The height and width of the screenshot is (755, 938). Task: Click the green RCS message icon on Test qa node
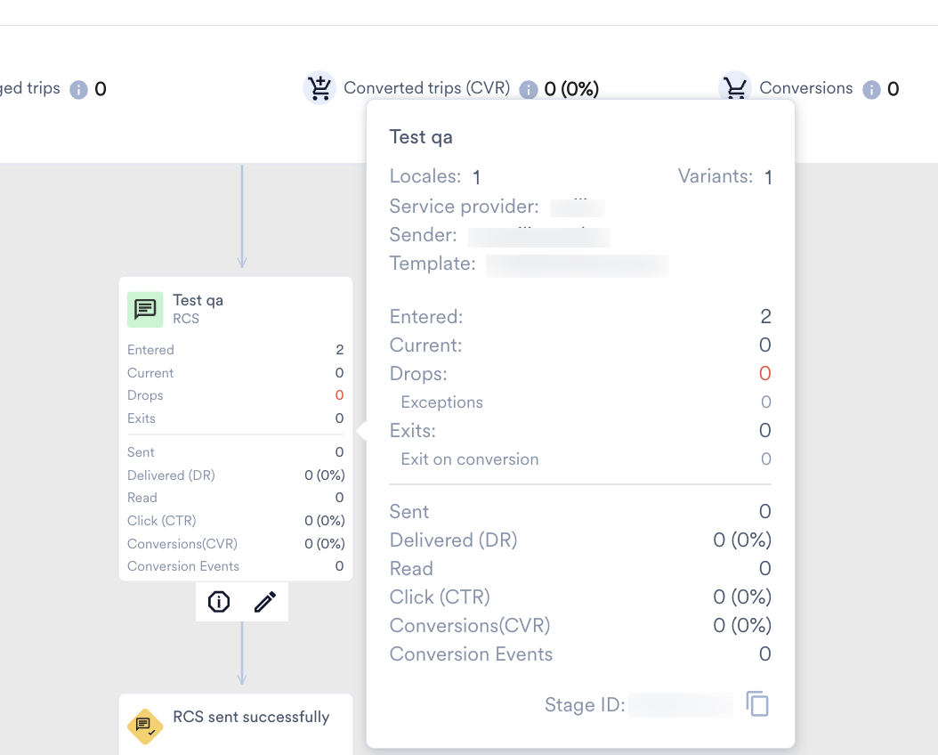click(x=145, y=309)
